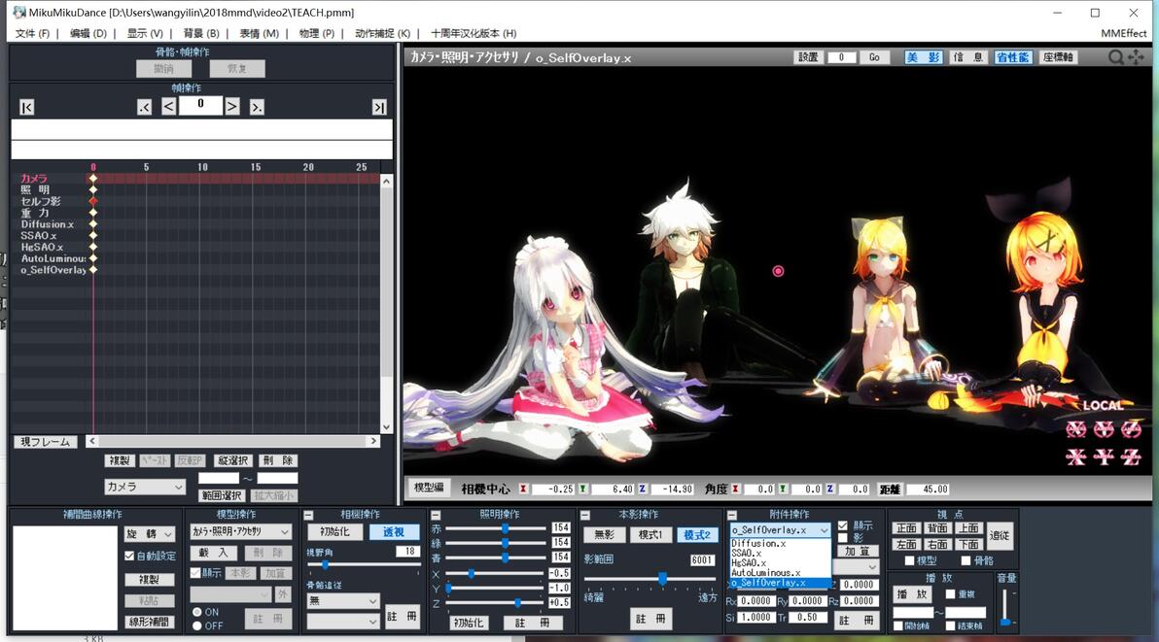Open the 旋轉 interpolation dropdown

pos(150,533)
